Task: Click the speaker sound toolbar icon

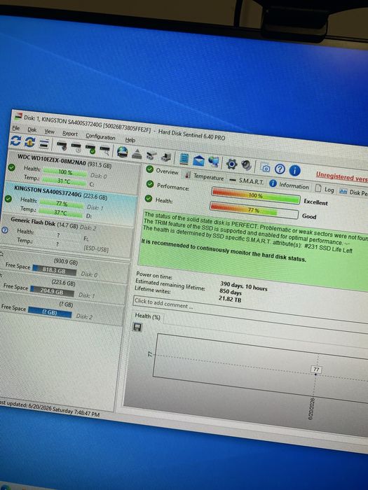Action: [246, 165]
